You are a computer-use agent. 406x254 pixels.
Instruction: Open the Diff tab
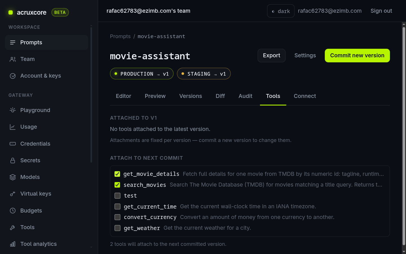tap(220, 96)
